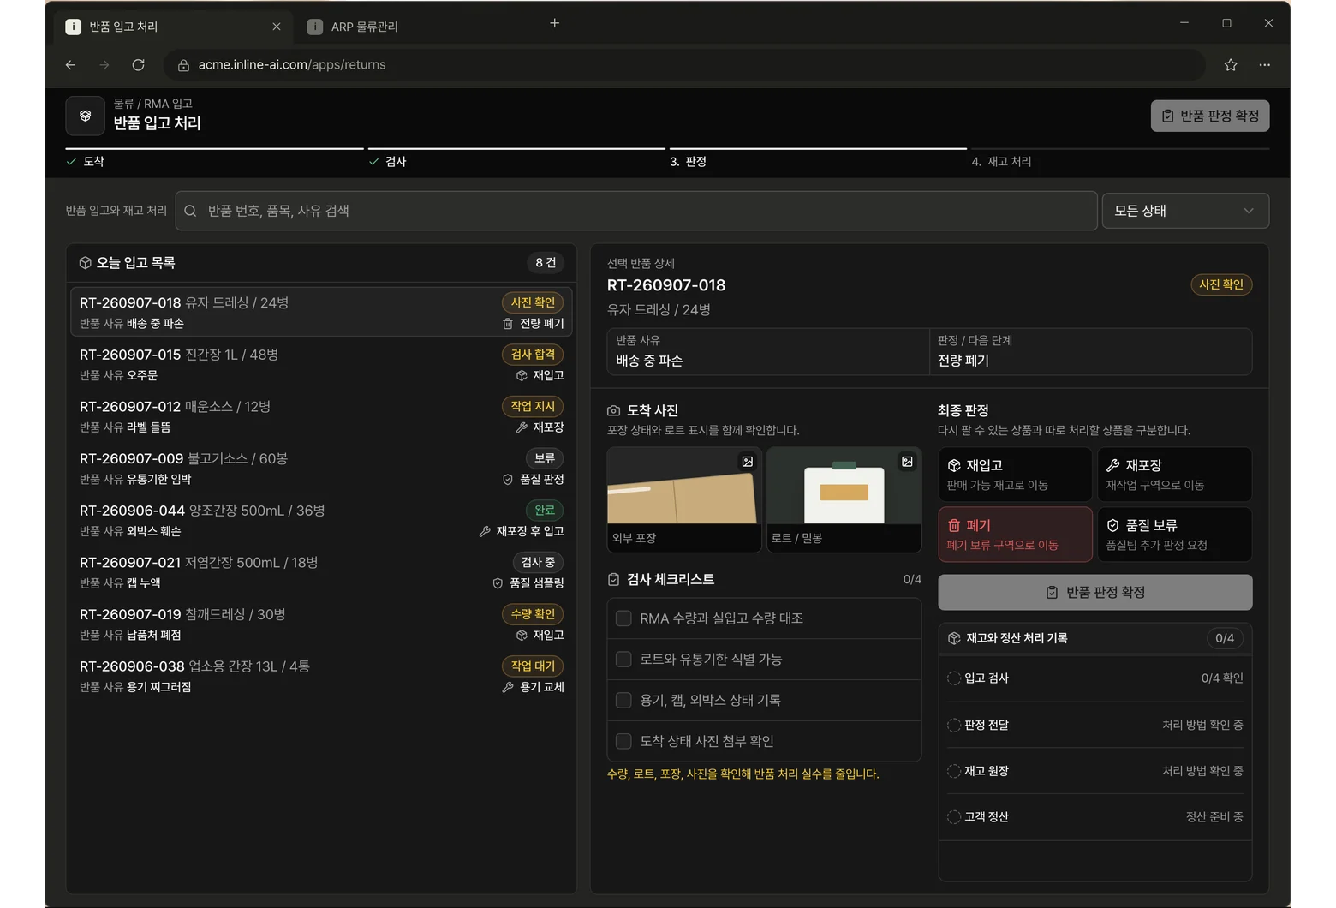The image size is (1336, 908).
Task: Open the browser more-options menu
Action: point(1264,65)
